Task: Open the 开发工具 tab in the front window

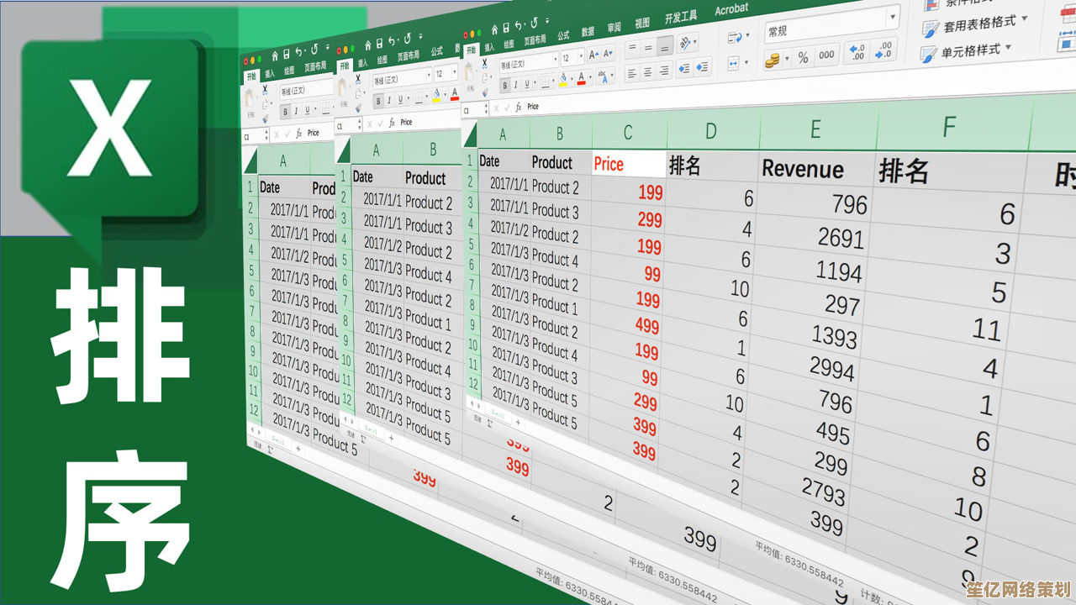Action: point(681,17)
